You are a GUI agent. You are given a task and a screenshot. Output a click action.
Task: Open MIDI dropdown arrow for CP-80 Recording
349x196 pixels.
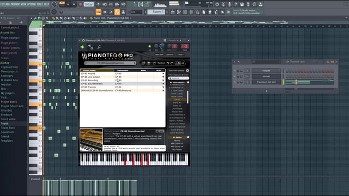click(x=163, y=80)
